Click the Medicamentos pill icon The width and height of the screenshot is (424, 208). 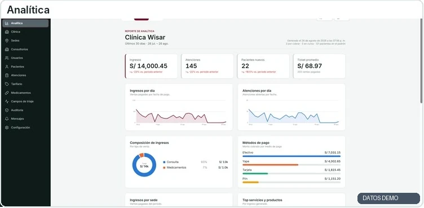pos(7,93)
